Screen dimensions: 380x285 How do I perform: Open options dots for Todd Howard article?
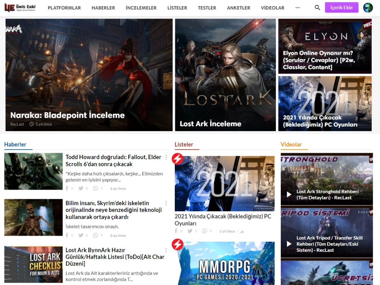pyautogui.click(x=166, y=157)
